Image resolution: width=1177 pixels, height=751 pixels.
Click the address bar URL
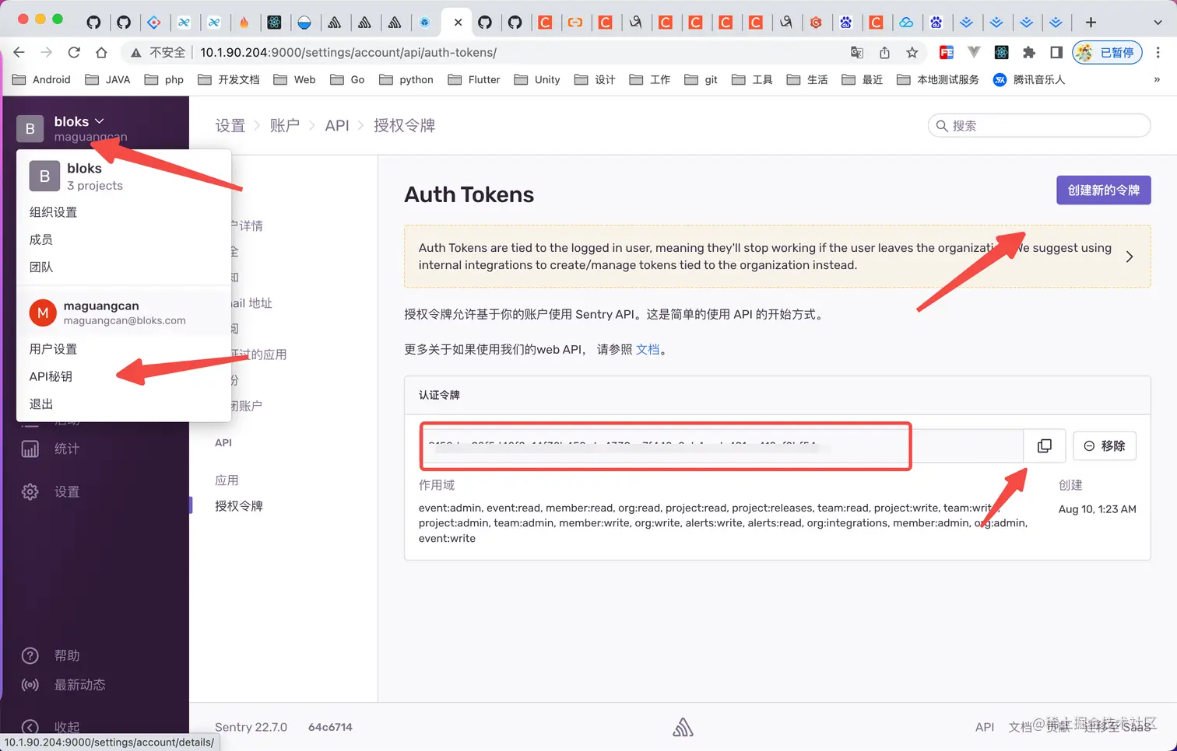348,52
